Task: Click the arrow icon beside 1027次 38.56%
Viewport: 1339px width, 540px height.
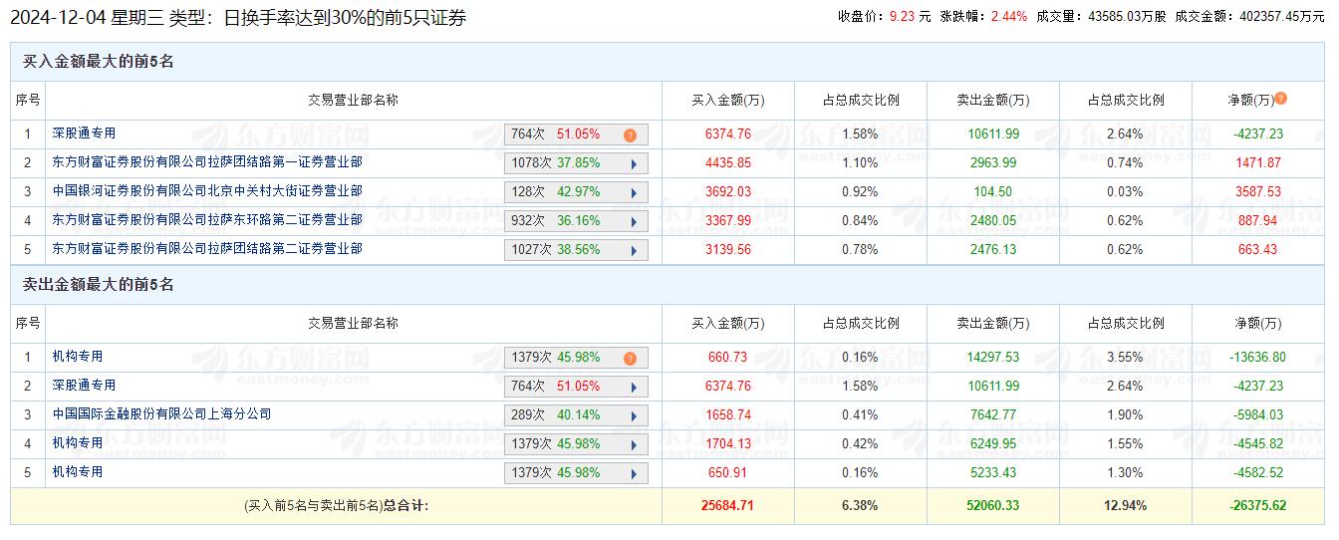Action: pos(634,251)
